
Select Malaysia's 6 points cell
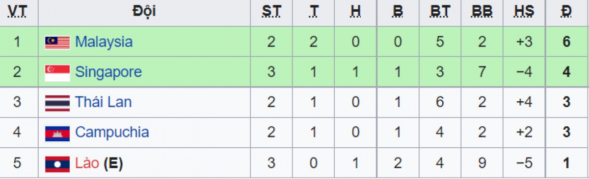tap(566, 42)
